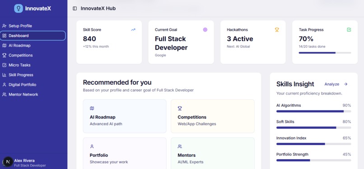Open Setup Profile from sidebar
The image size is (364, 169).
tap(33, 26)
